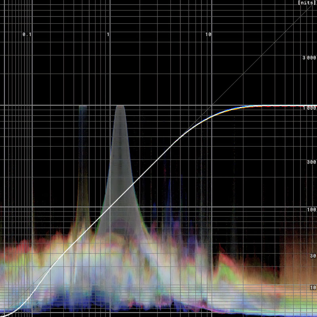Click the 1 000 nits axis label

pos(309,108)
